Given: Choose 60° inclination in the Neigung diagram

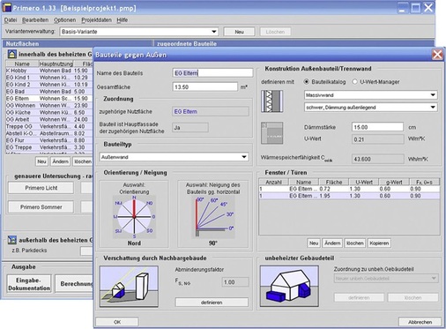Looking at the screenshot, I should pos(214,200).
